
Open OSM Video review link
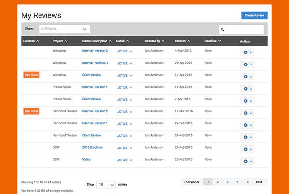coord(86,159)
